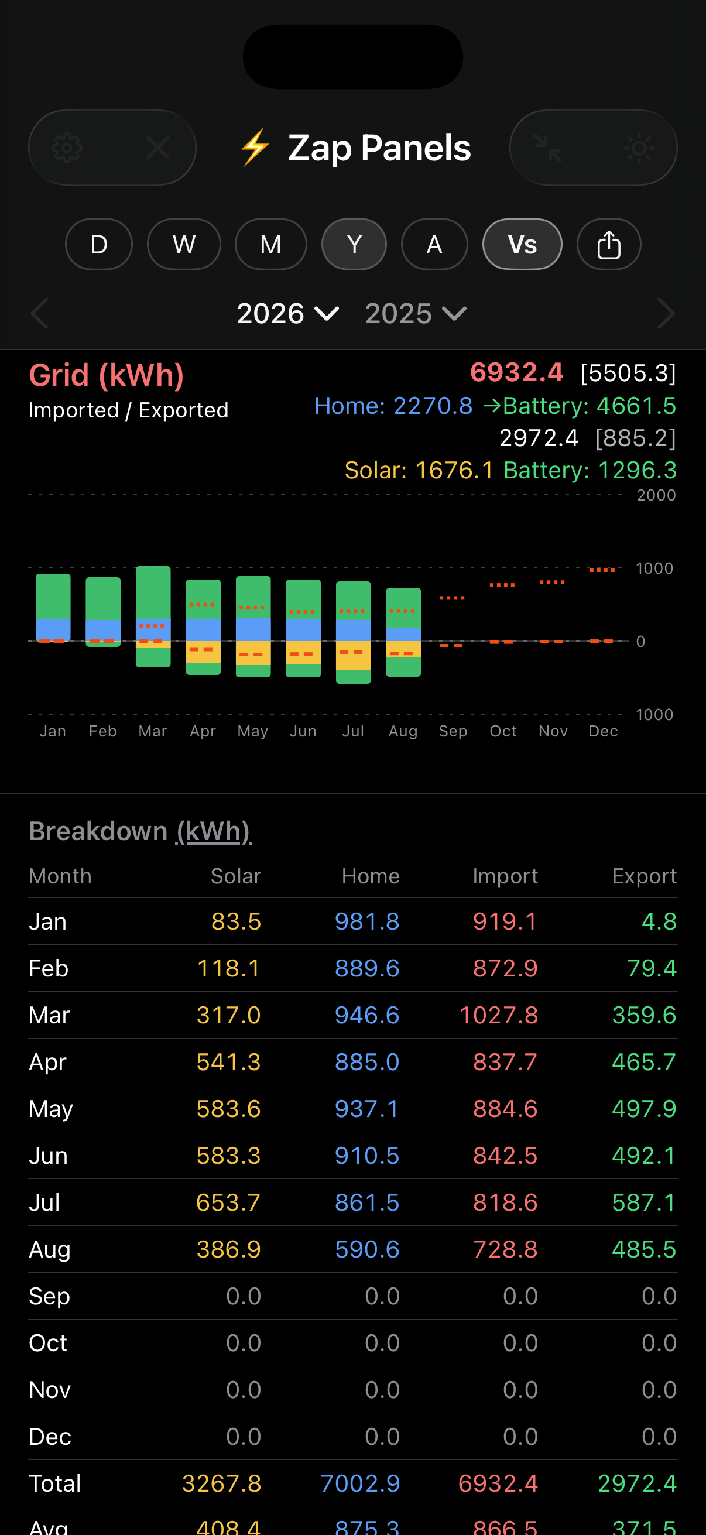706x1535 pixels.
Task: Go to previous year arrow
Action: (39, 313)
